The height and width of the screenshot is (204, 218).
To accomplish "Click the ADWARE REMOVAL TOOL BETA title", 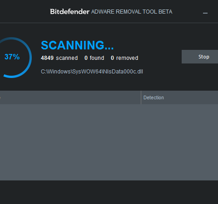I will (x=132, y=12).
